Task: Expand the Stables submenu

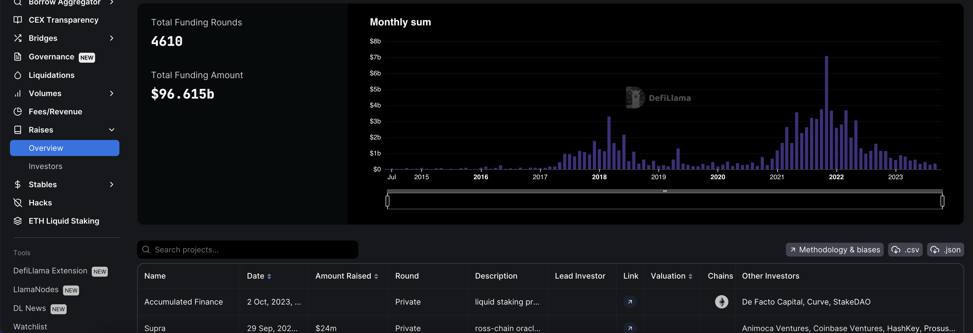Action: click(x=112, y=184)
